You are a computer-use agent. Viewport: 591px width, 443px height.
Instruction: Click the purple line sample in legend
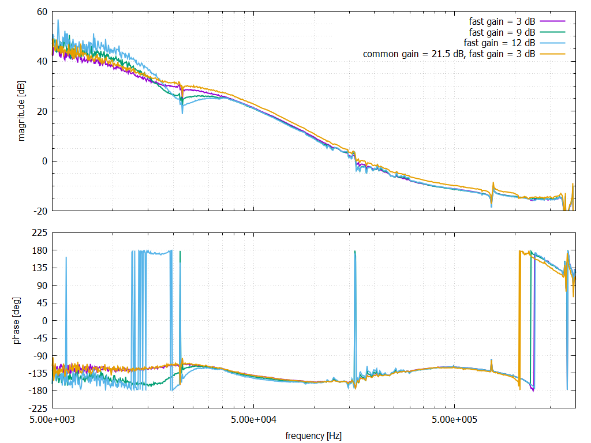tap(552, 21)
